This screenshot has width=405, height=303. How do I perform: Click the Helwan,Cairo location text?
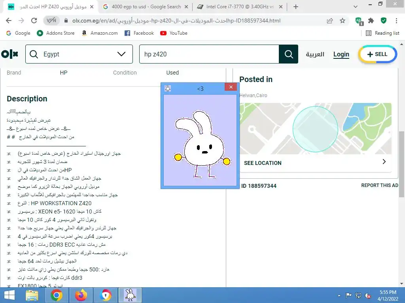point(253,95)
